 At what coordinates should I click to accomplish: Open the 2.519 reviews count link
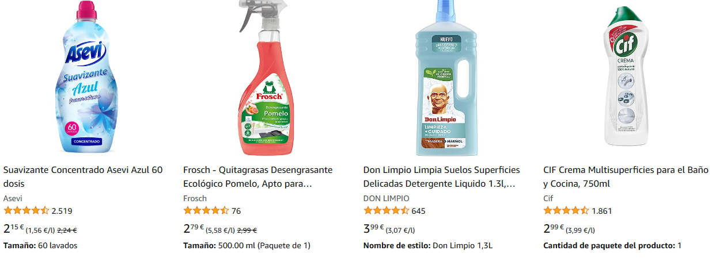pyautogui.click(x=62, y=211)
